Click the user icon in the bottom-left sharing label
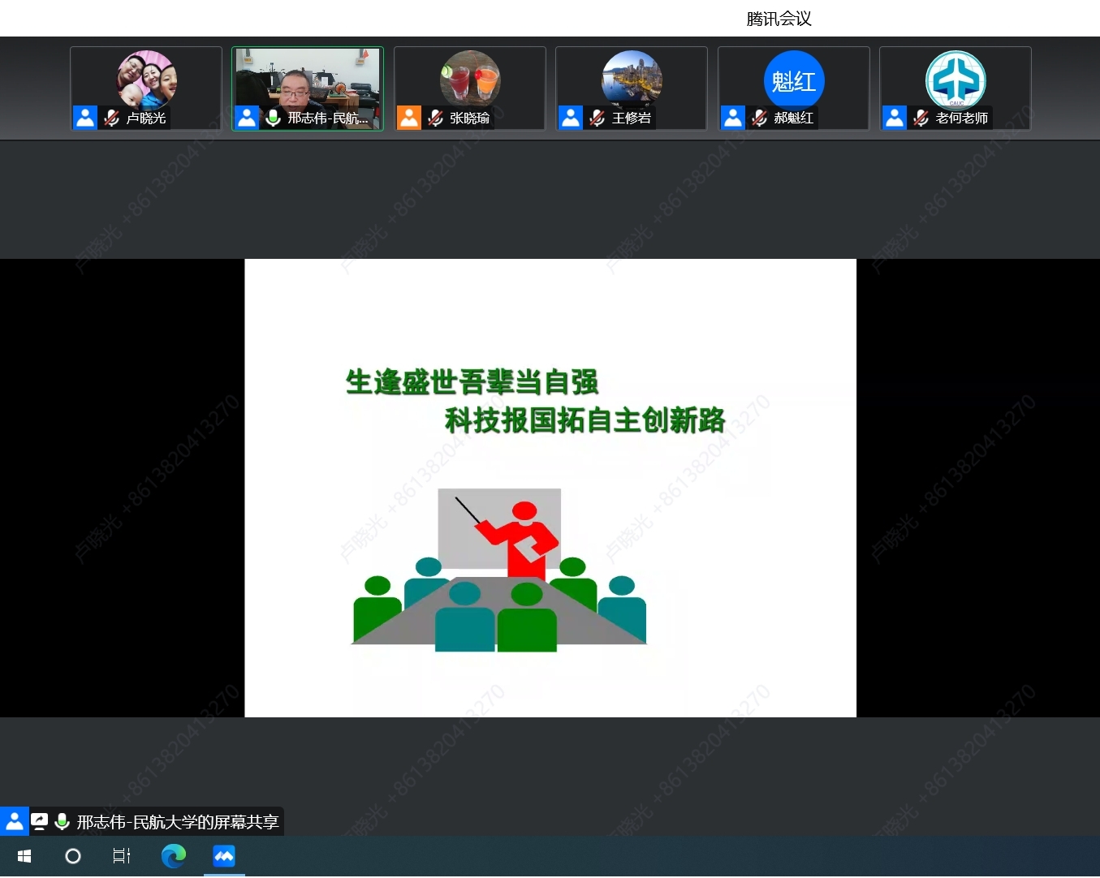Viewport: 1100px width, 878px height. coord(15,821)
